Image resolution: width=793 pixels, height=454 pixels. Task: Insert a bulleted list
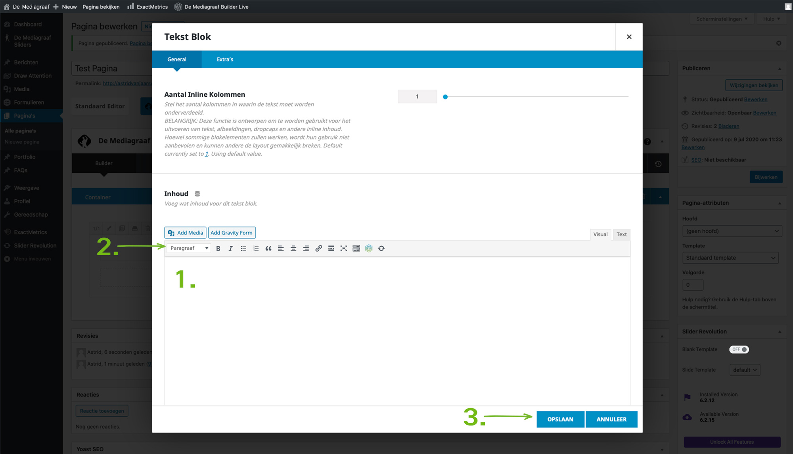point(243,249)
